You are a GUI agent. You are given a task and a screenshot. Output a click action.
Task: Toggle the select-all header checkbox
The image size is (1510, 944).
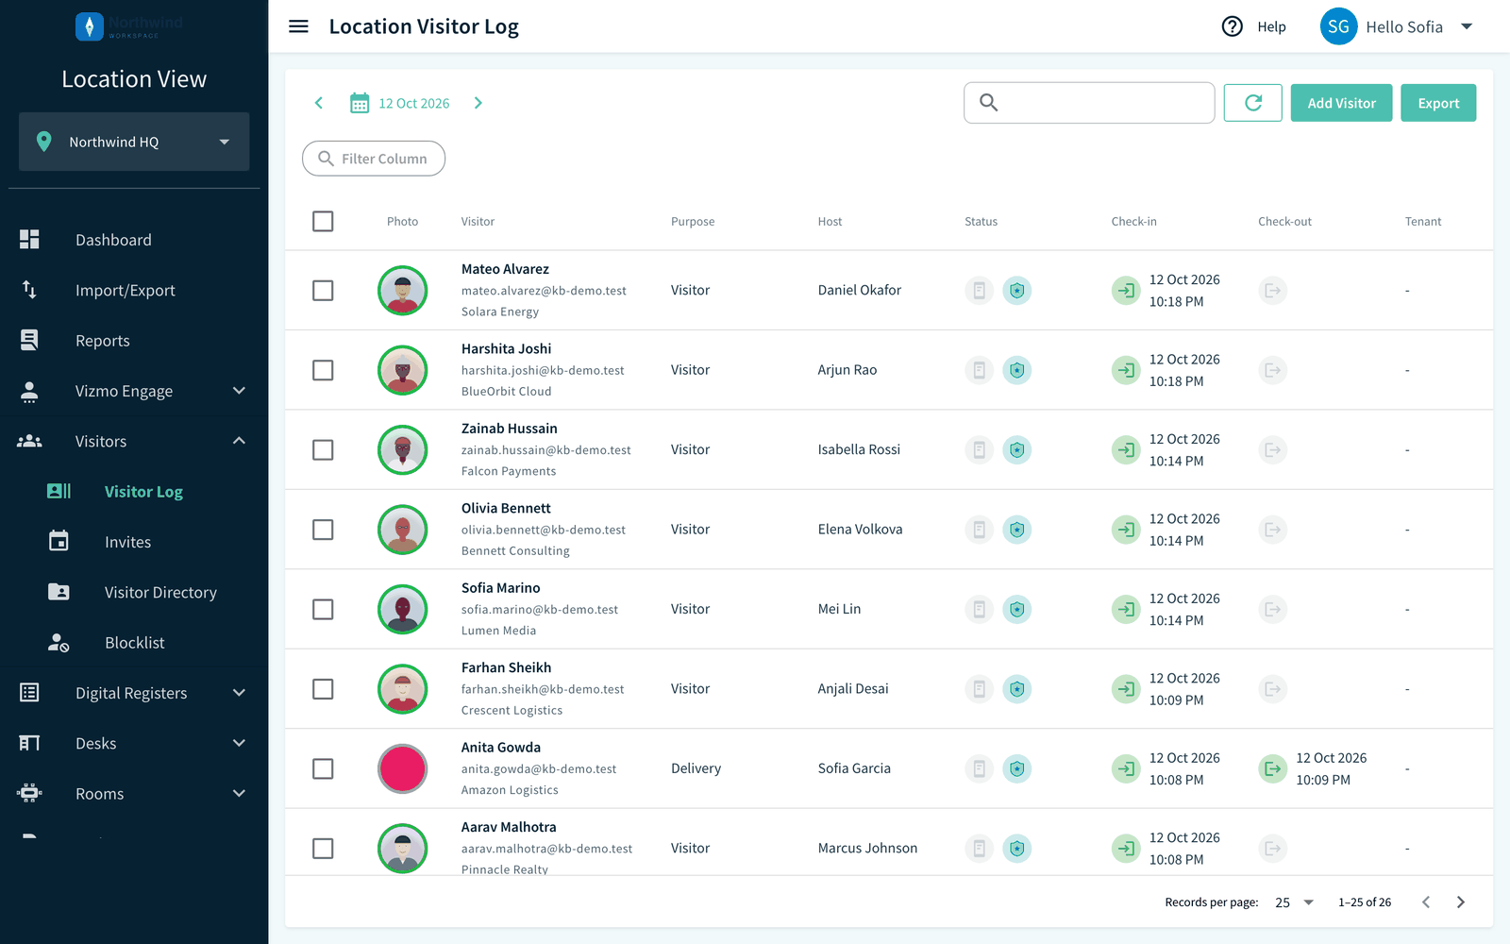323,221
